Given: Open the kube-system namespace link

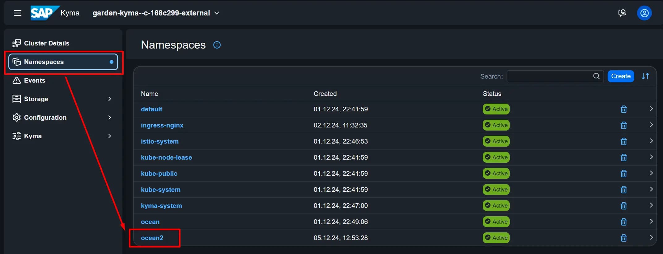Looking at the screenshot, I should pos(161,190).
